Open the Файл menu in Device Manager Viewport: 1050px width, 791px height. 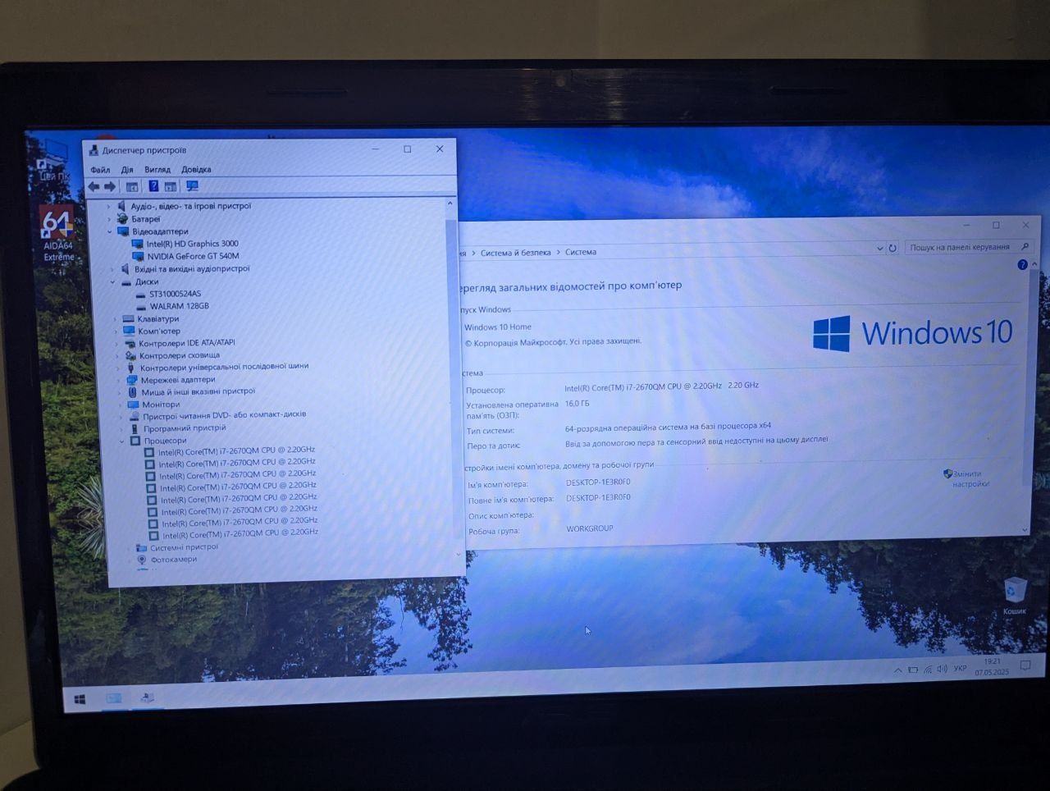click(100, 170)
